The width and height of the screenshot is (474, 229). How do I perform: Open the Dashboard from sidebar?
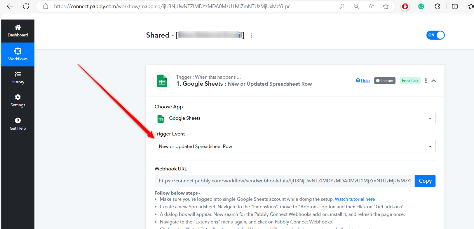18,31
